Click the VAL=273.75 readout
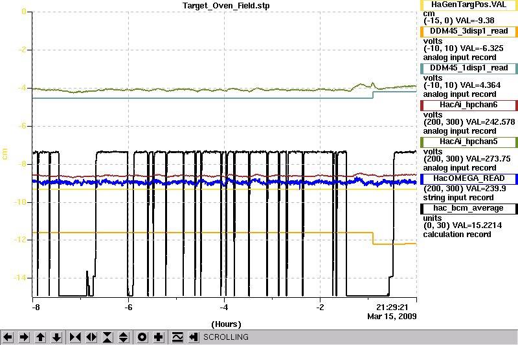Image resolution: width=518 pixels, height=345 pixels. click(x=488, y=159)
